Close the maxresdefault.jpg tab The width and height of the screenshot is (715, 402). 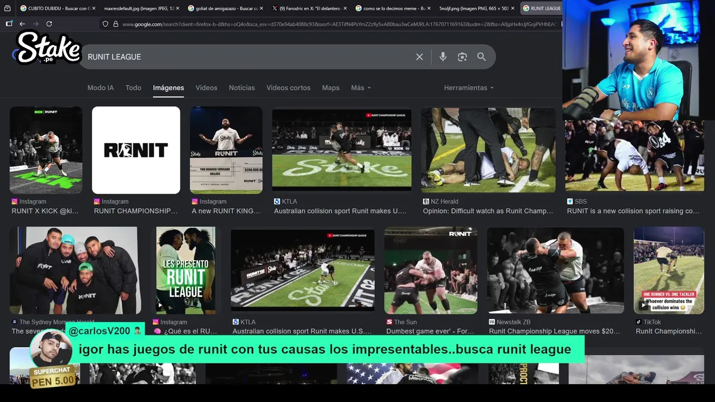(178, 8)
